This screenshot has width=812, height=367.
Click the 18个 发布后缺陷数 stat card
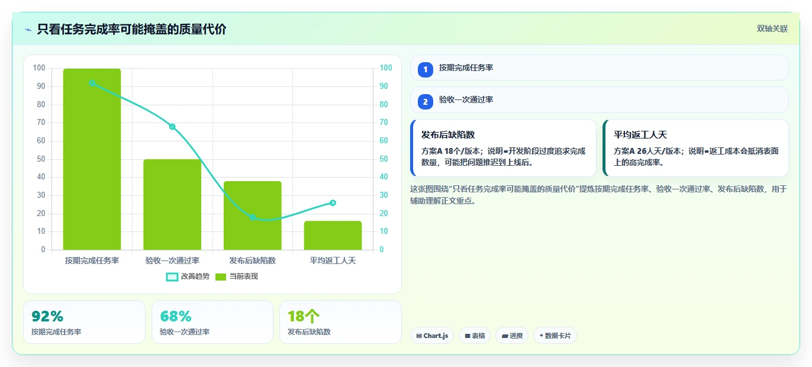click(x=340, y=322)
